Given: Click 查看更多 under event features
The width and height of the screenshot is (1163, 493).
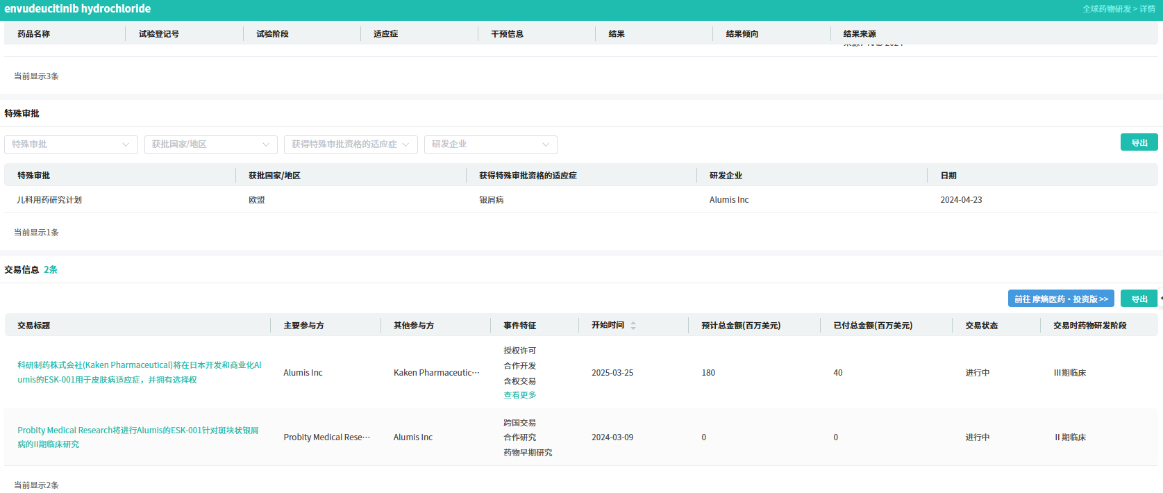Looking at the screenshot, I should [x=520, y=395].
